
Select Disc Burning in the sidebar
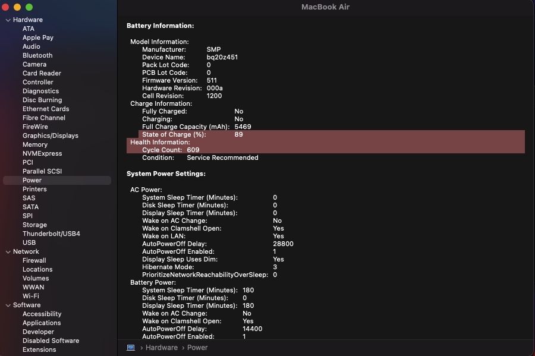[x=42, y=100]
